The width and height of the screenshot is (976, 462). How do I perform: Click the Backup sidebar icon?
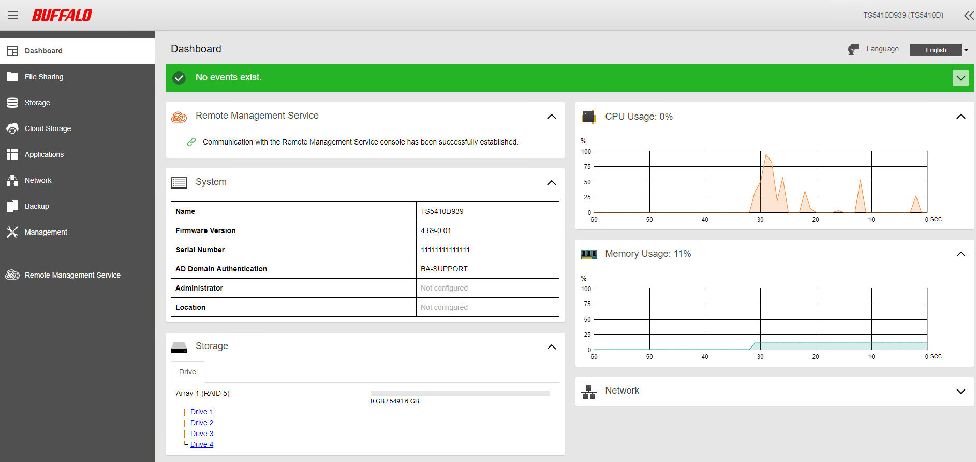12,206
